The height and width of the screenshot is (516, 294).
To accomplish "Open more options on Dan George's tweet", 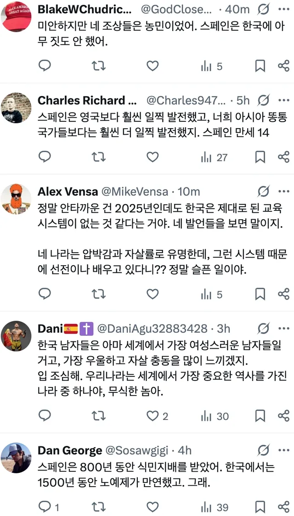I will [x=283, y=450].
